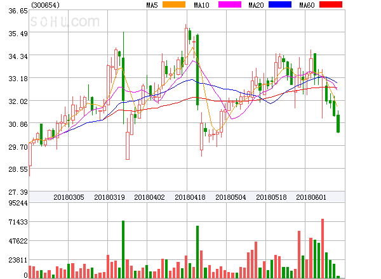
Task: Click the tallest green volume bar in March
Action: 123,249
